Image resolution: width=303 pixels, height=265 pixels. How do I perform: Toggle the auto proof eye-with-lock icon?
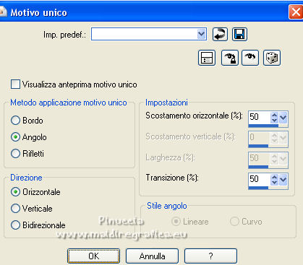click(x=230, y=58)
